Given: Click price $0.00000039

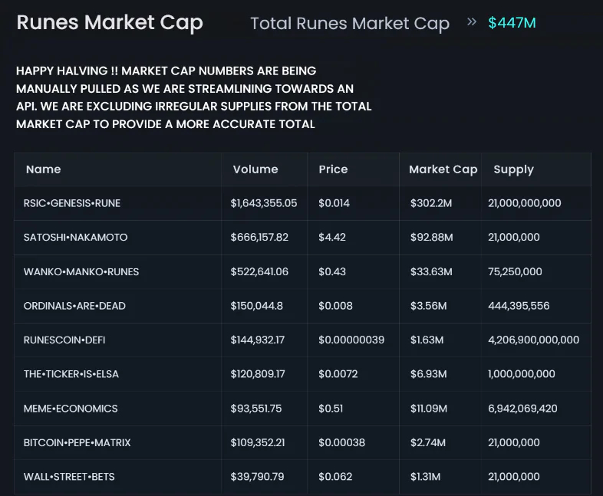Looking at the screenshot, I should coord(351,340).
